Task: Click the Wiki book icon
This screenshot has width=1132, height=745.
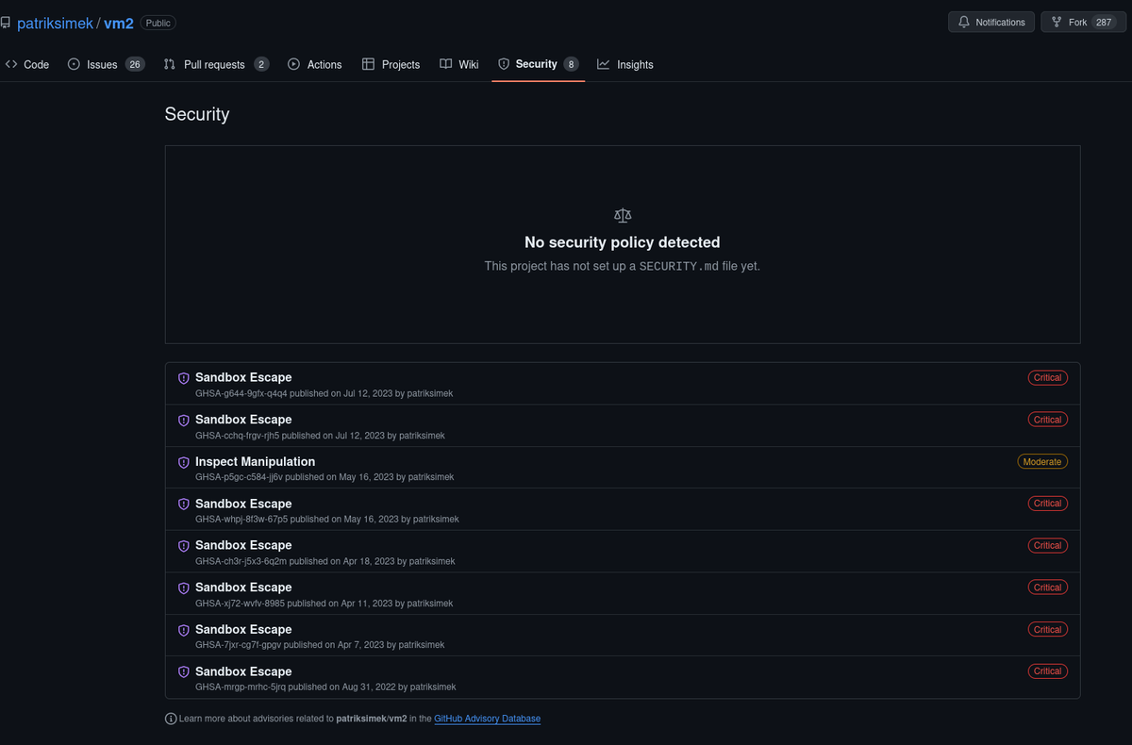Action: [445, 64]
